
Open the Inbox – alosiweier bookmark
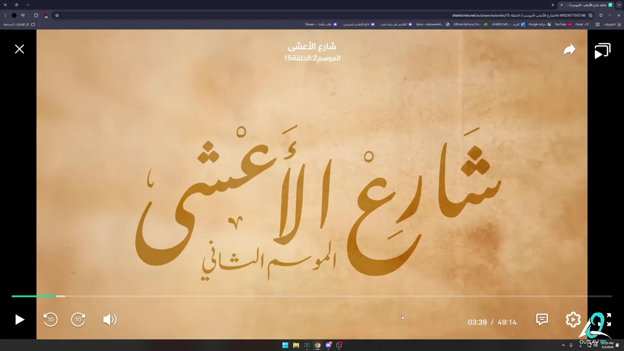pos(433,24)
